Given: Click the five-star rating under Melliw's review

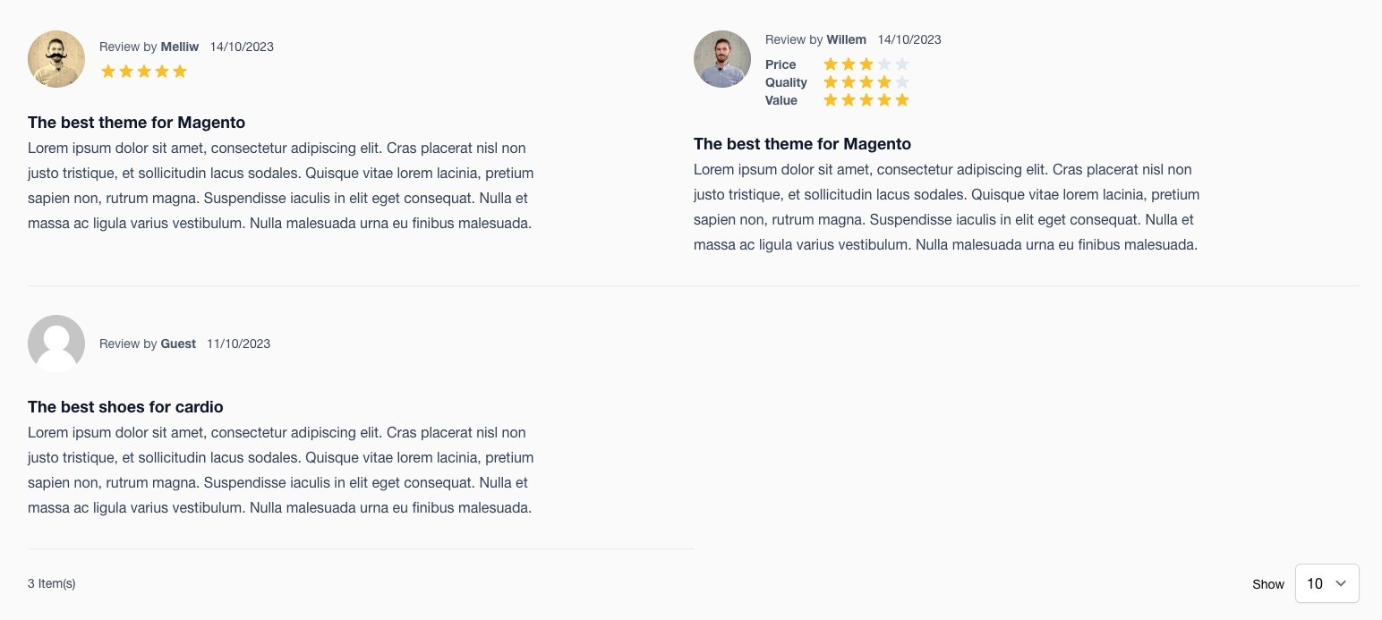Looking at the screenshot, I should [144, 71].
